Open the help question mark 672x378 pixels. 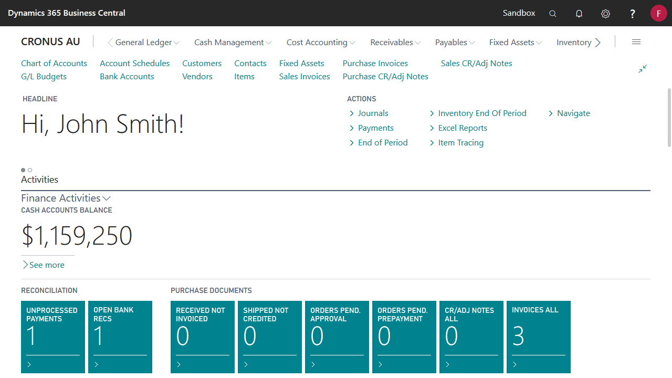(633, 14)
